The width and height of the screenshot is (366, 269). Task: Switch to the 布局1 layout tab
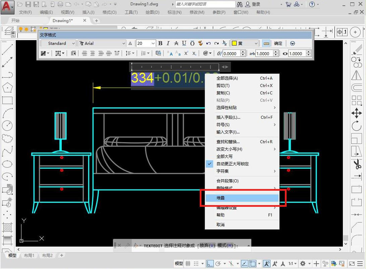29,255
